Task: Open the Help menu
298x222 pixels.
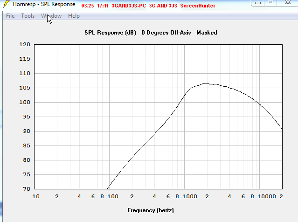Action: point(74,16)
